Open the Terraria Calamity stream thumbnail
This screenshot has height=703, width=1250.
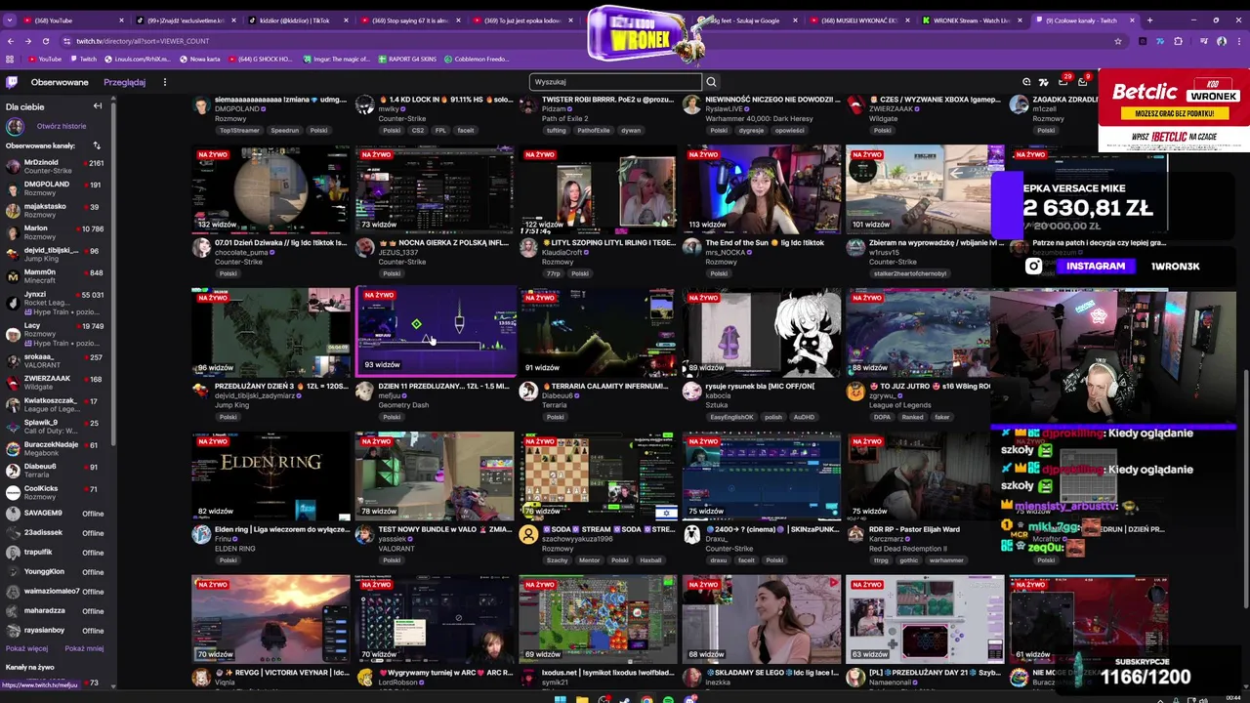[598, 333]
